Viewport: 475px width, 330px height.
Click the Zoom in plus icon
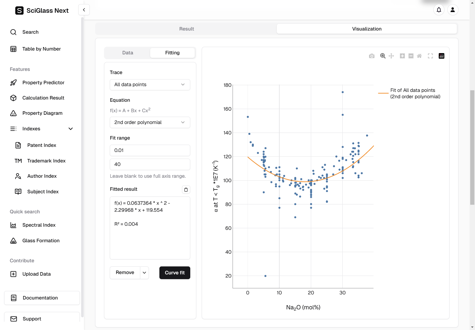click(402, 56)
